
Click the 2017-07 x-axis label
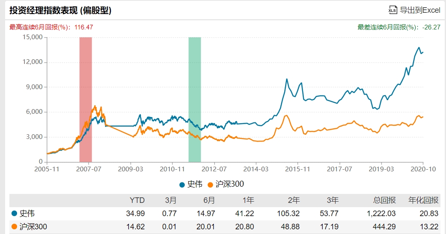(x=340, y=169)
